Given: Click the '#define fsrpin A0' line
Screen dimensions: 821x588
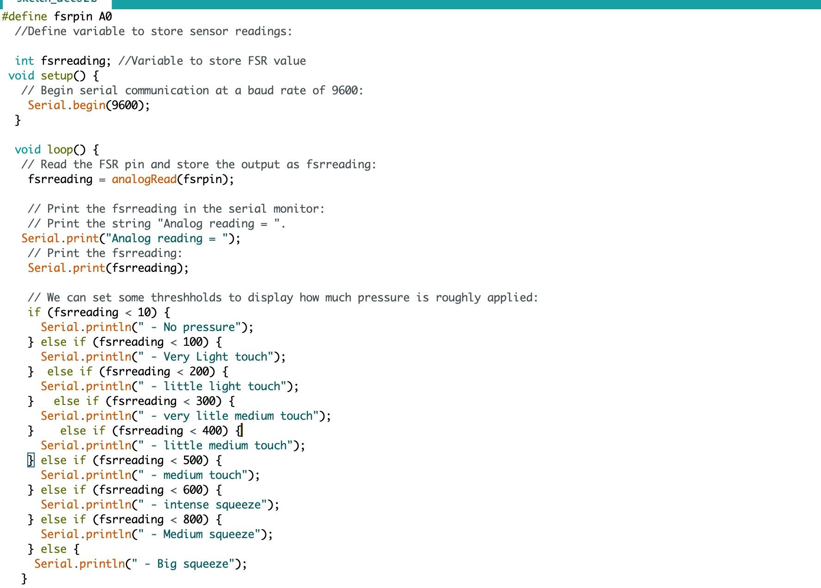Looking at the screenshot, I should [57, 17].
